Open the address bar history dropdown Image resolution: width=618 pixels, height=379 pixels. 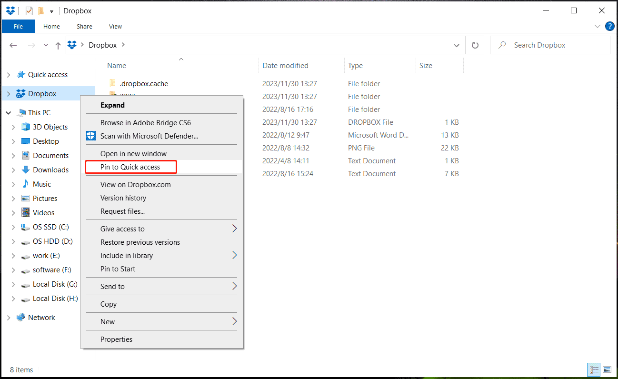pos(457,45)
